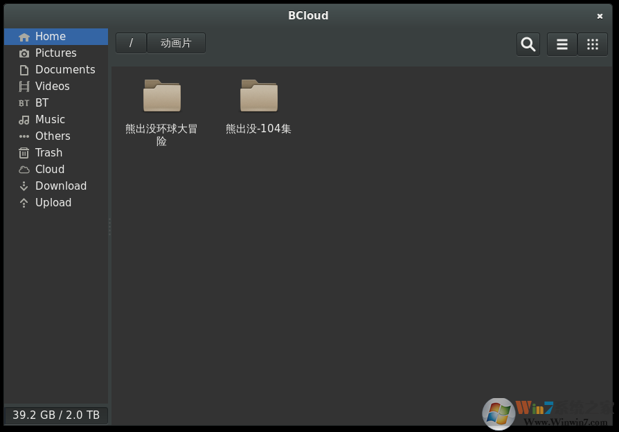
Task: Click the 动画片 breadcrumb button
Action: pos(177,42)
